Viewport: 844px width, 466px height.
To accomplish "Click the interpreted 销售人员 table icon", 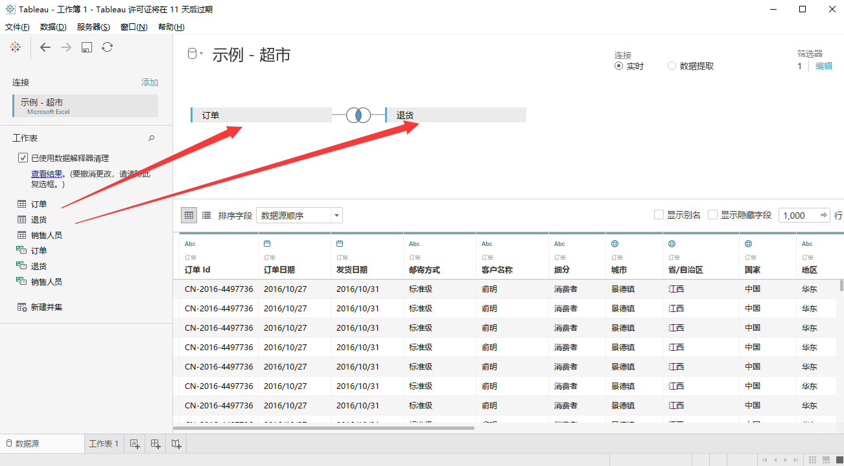I will point(21,282).
